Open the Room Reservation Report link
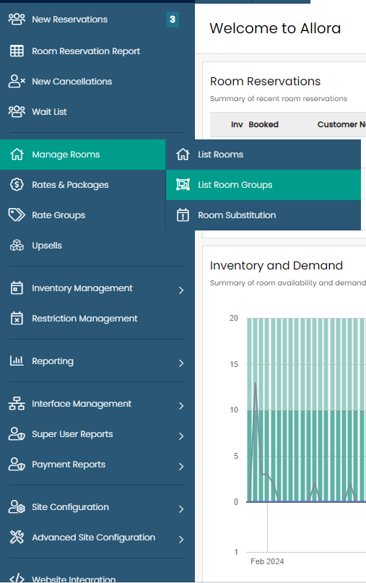 (x=86, y=51)
